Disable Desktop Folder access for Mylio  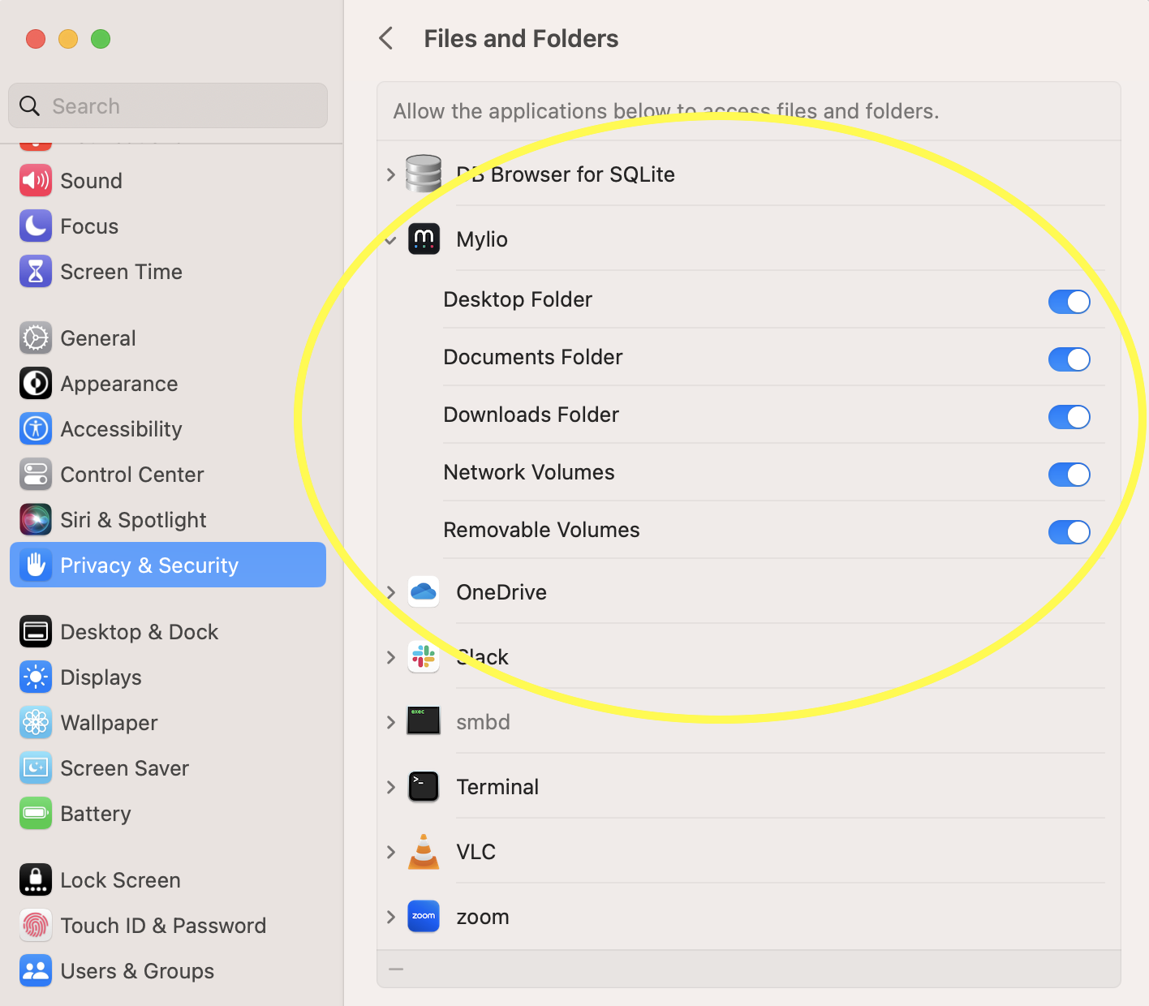click(x=1069, y=302)
